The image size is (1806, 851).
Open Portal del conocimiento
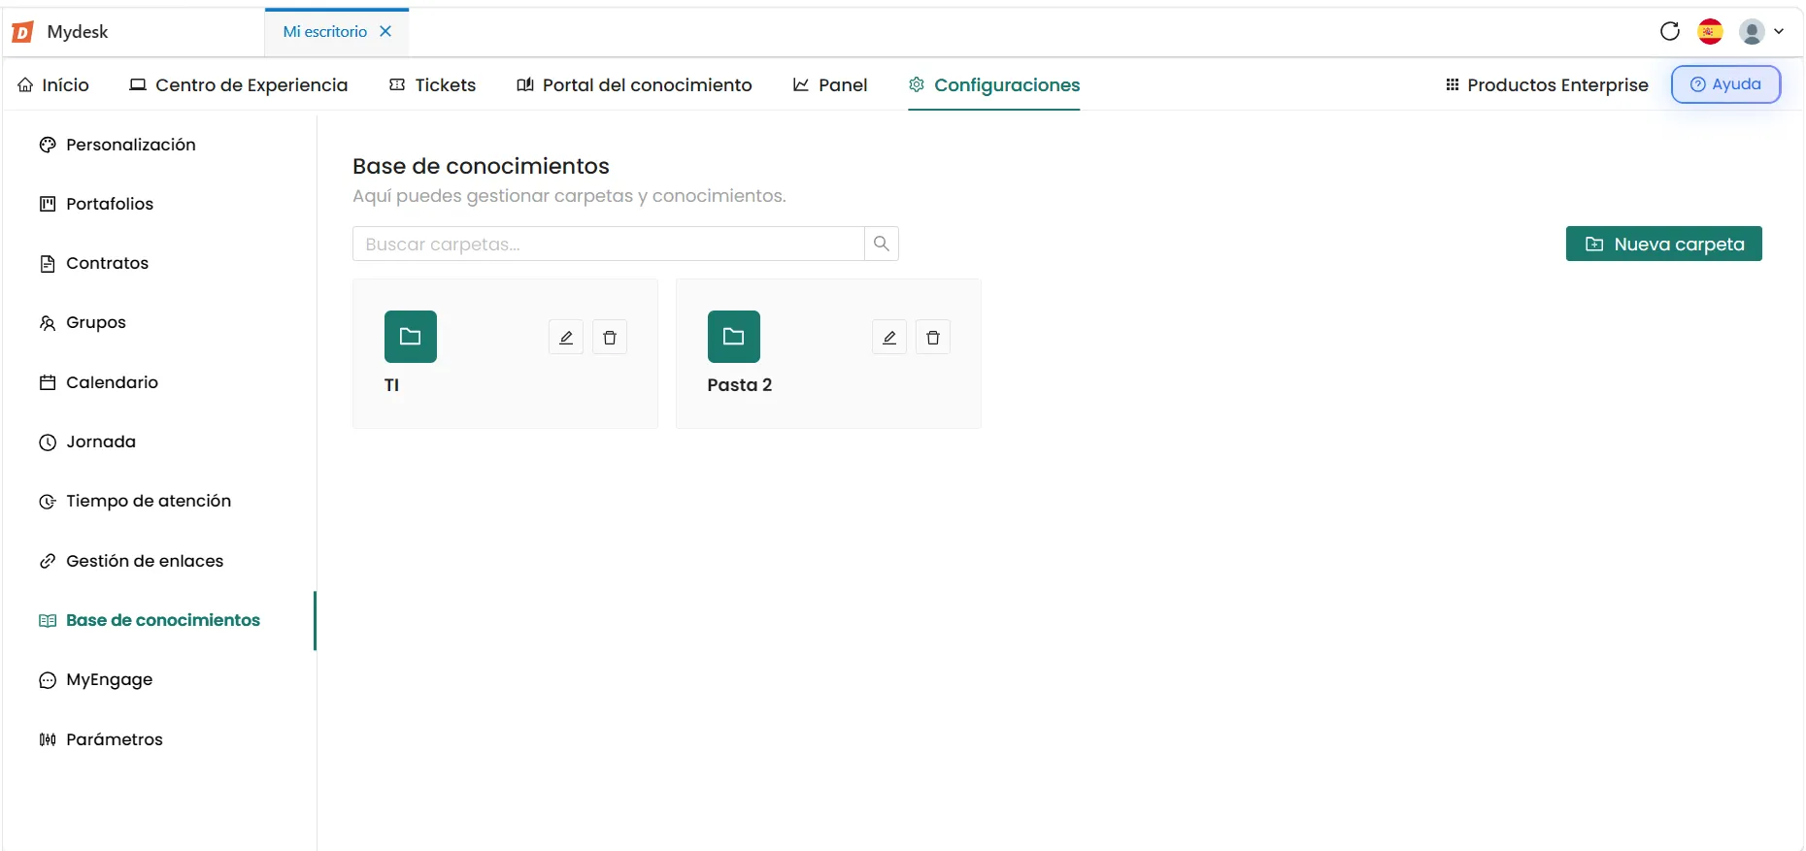tap(634, 84)
